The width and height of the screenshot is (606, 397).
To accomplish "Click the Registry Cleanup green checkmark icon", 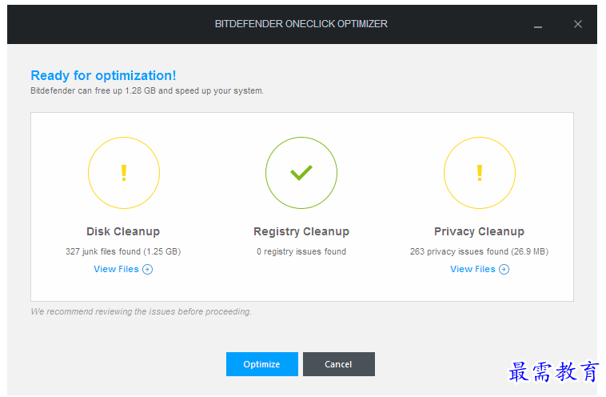I will (301, 173).
